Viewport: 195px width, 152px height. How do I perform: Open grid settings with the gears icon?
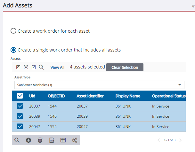click(x=75, y=140)
